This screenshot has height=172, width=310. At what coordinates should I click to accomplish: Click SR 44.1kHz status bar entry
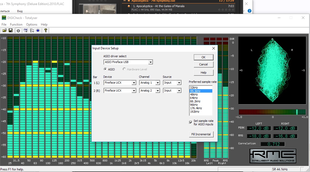[x=286, y=169]
